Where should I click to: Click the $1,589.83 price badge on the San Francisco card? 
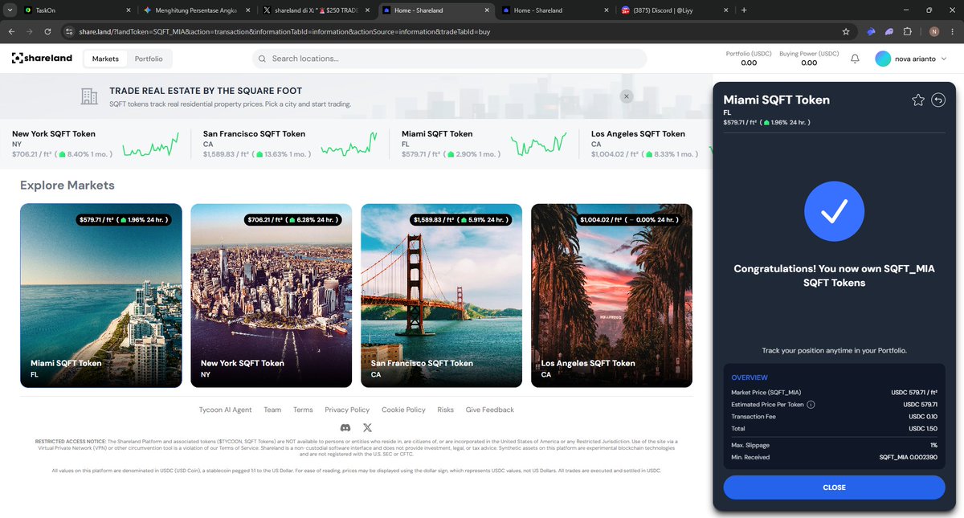(x=462, y=219)
